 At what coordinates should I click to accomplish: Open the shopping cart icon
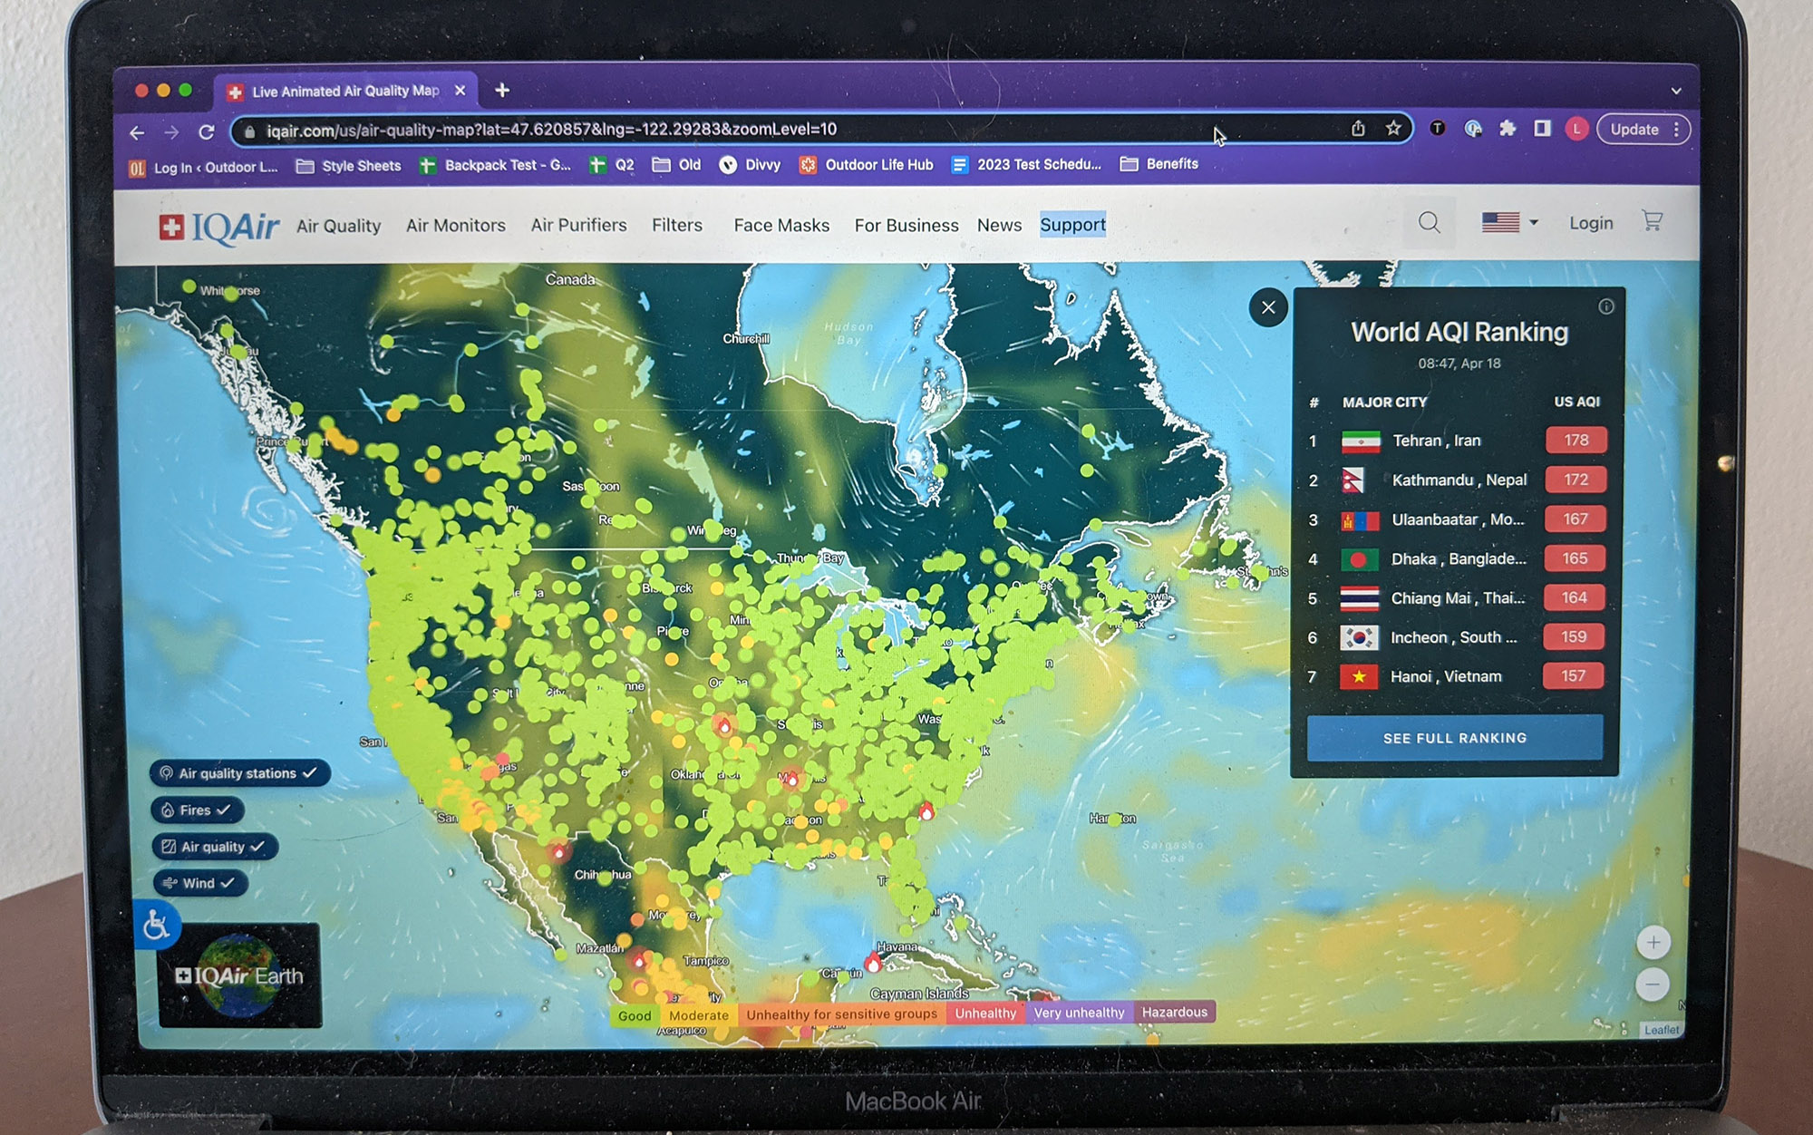coord(1652,221)
